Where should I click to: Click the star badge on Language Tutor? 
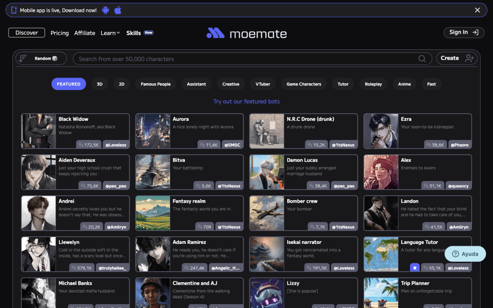(415, 268)
